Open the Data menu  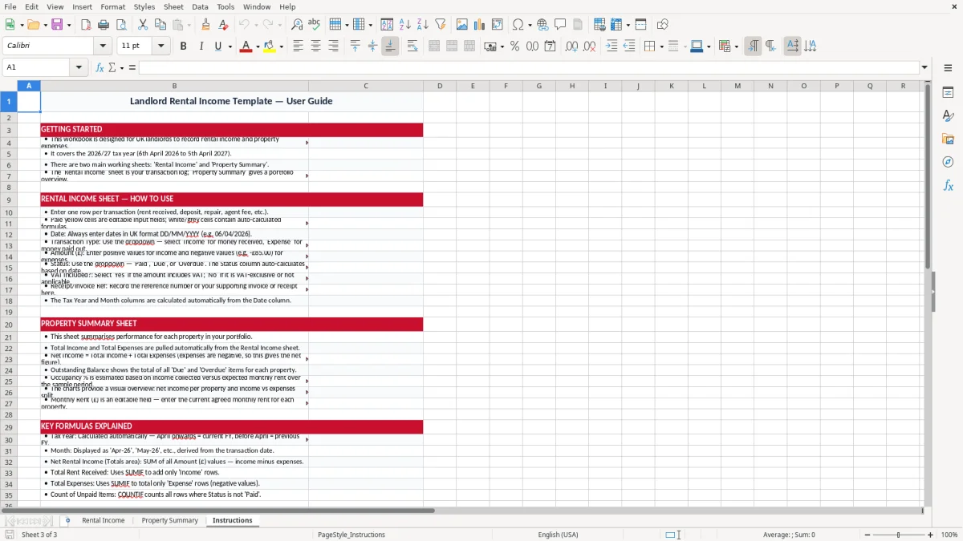tap(200, 6)
